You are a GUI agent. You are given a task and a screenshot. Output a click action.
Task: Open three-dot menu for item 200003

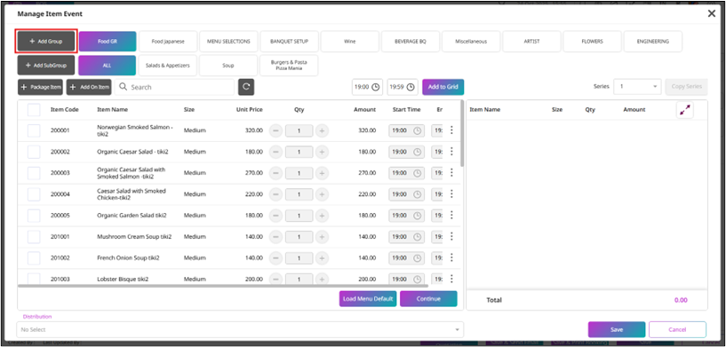(x=451, y=173)
